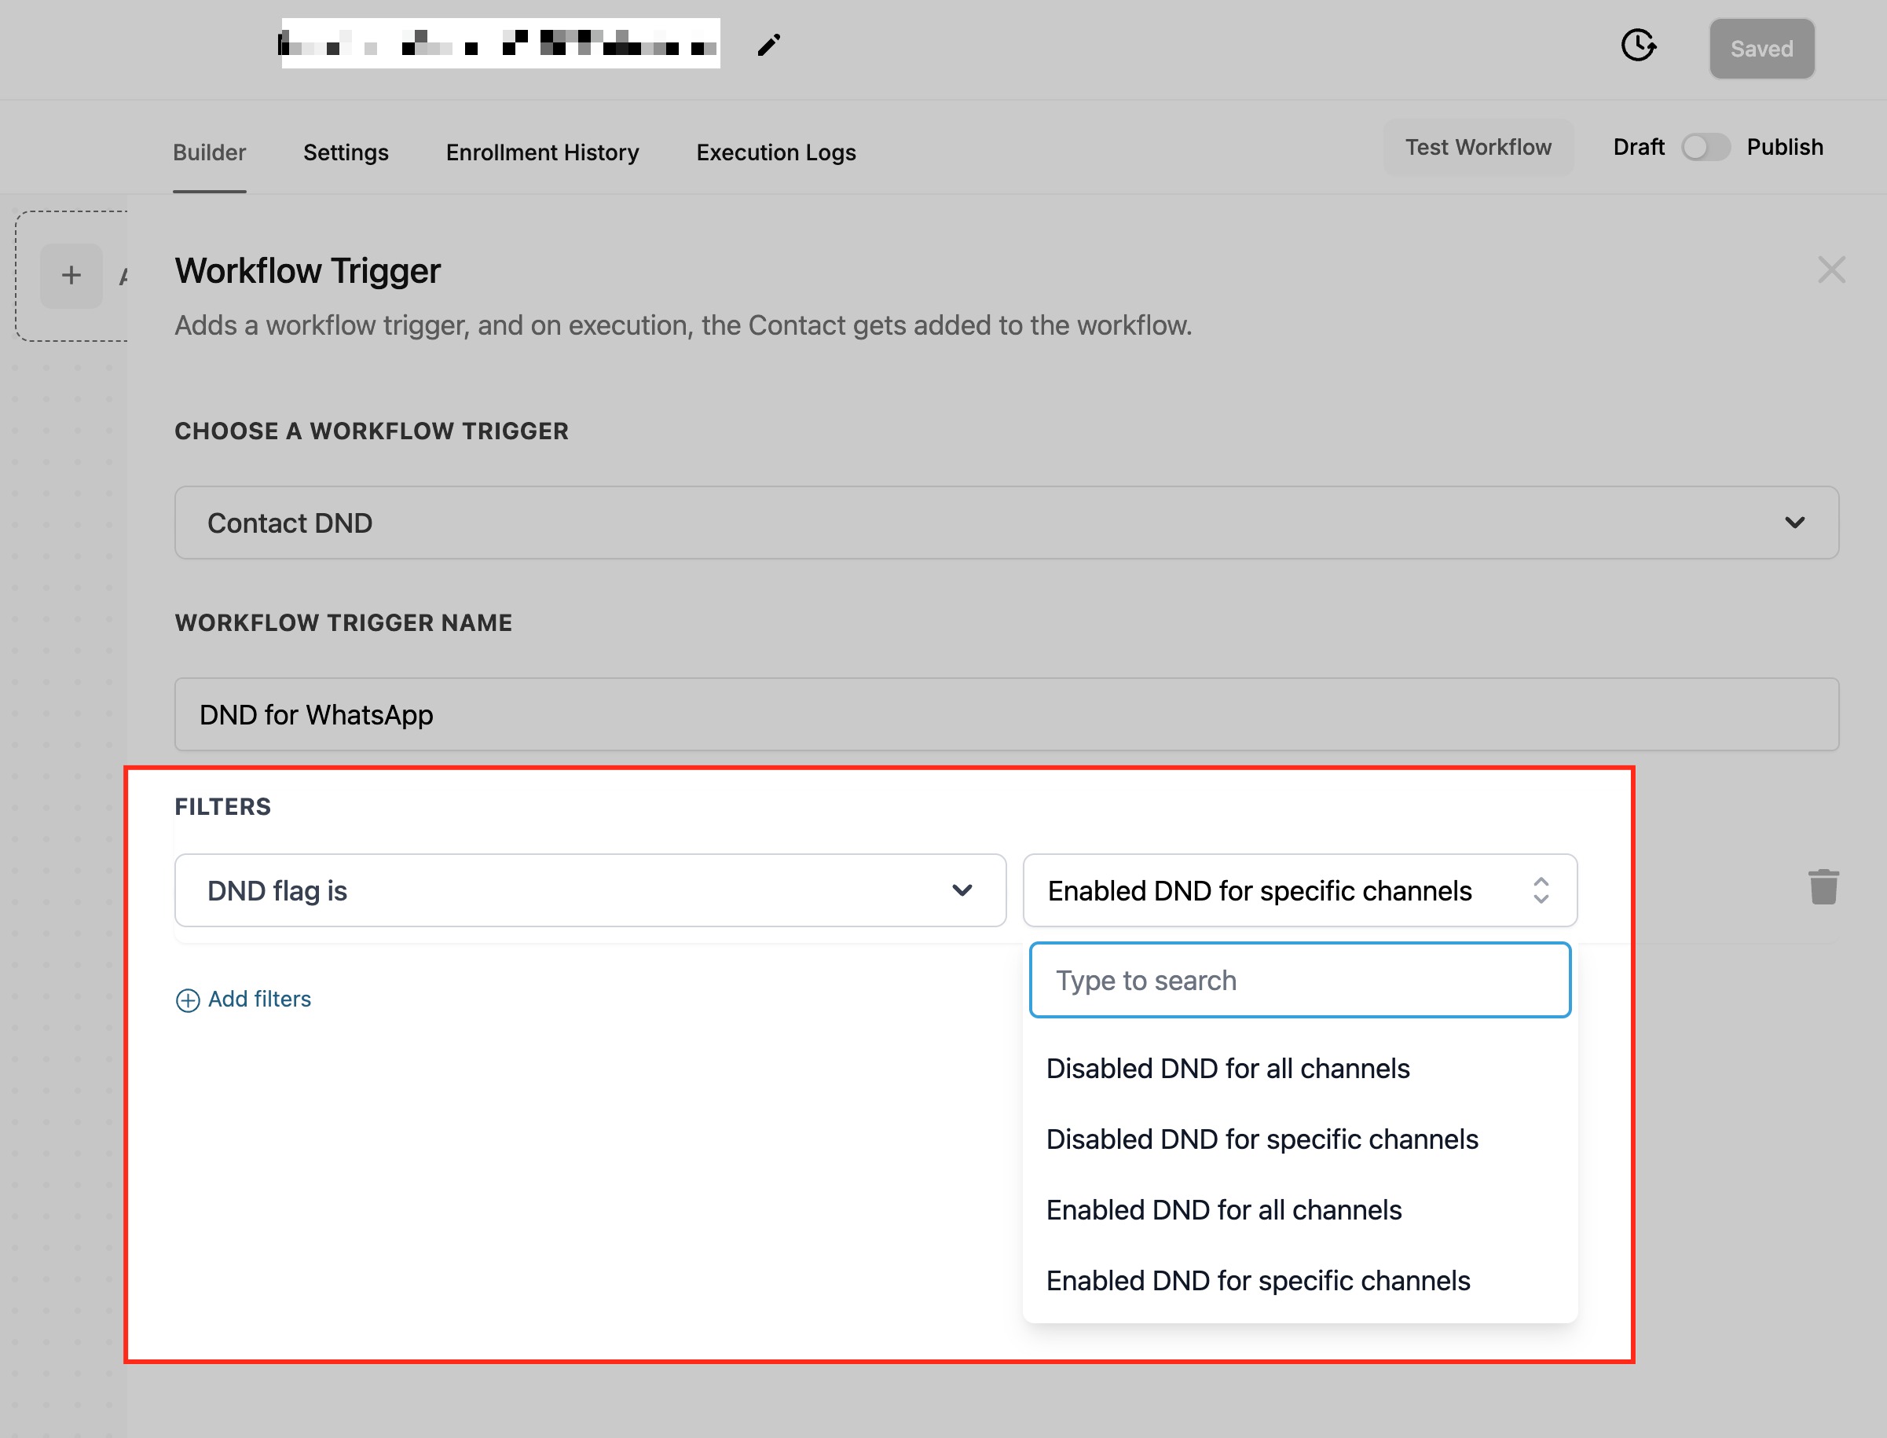The height and width of the screenshot is (1438, 1887).
Task: Toggle the Draft/Publish switch
Action: pyautogui.click(x=1705, y=147)
